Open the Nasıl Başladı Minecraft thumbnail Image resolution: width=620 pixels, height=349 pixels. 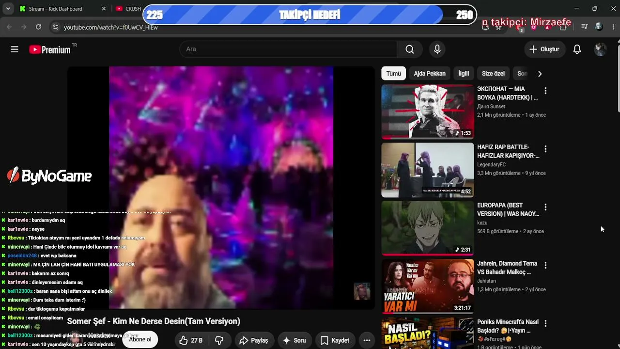click(x=428, y=333)
